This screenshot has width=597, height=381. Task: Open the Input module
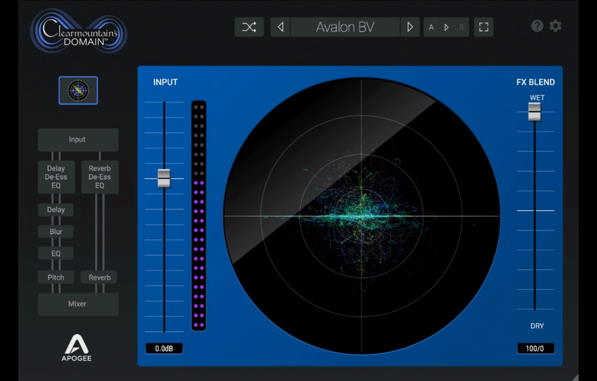click(x=78, y=140)
